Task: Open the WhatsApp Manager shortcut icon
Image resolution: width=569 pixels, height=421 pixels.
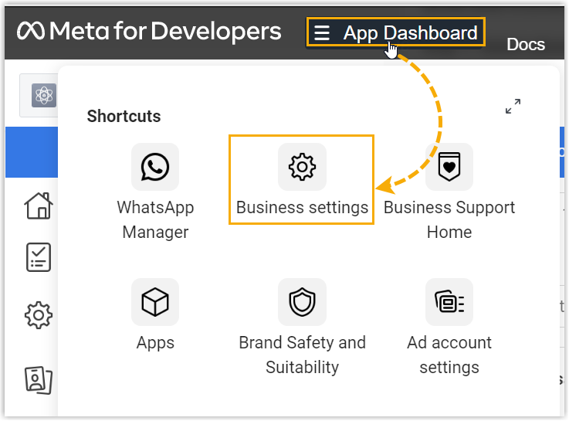Action: (x=155, y=167)
